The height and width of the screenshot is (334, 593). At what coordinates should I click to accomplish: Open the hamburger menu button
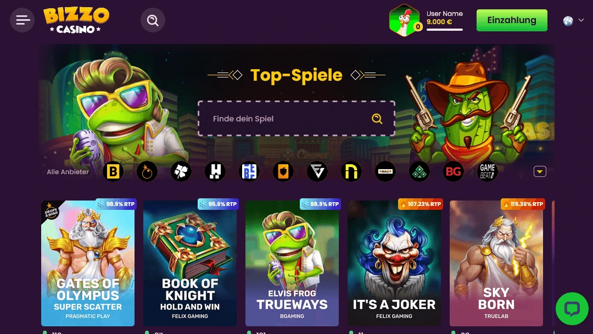(x=23, y=20)
